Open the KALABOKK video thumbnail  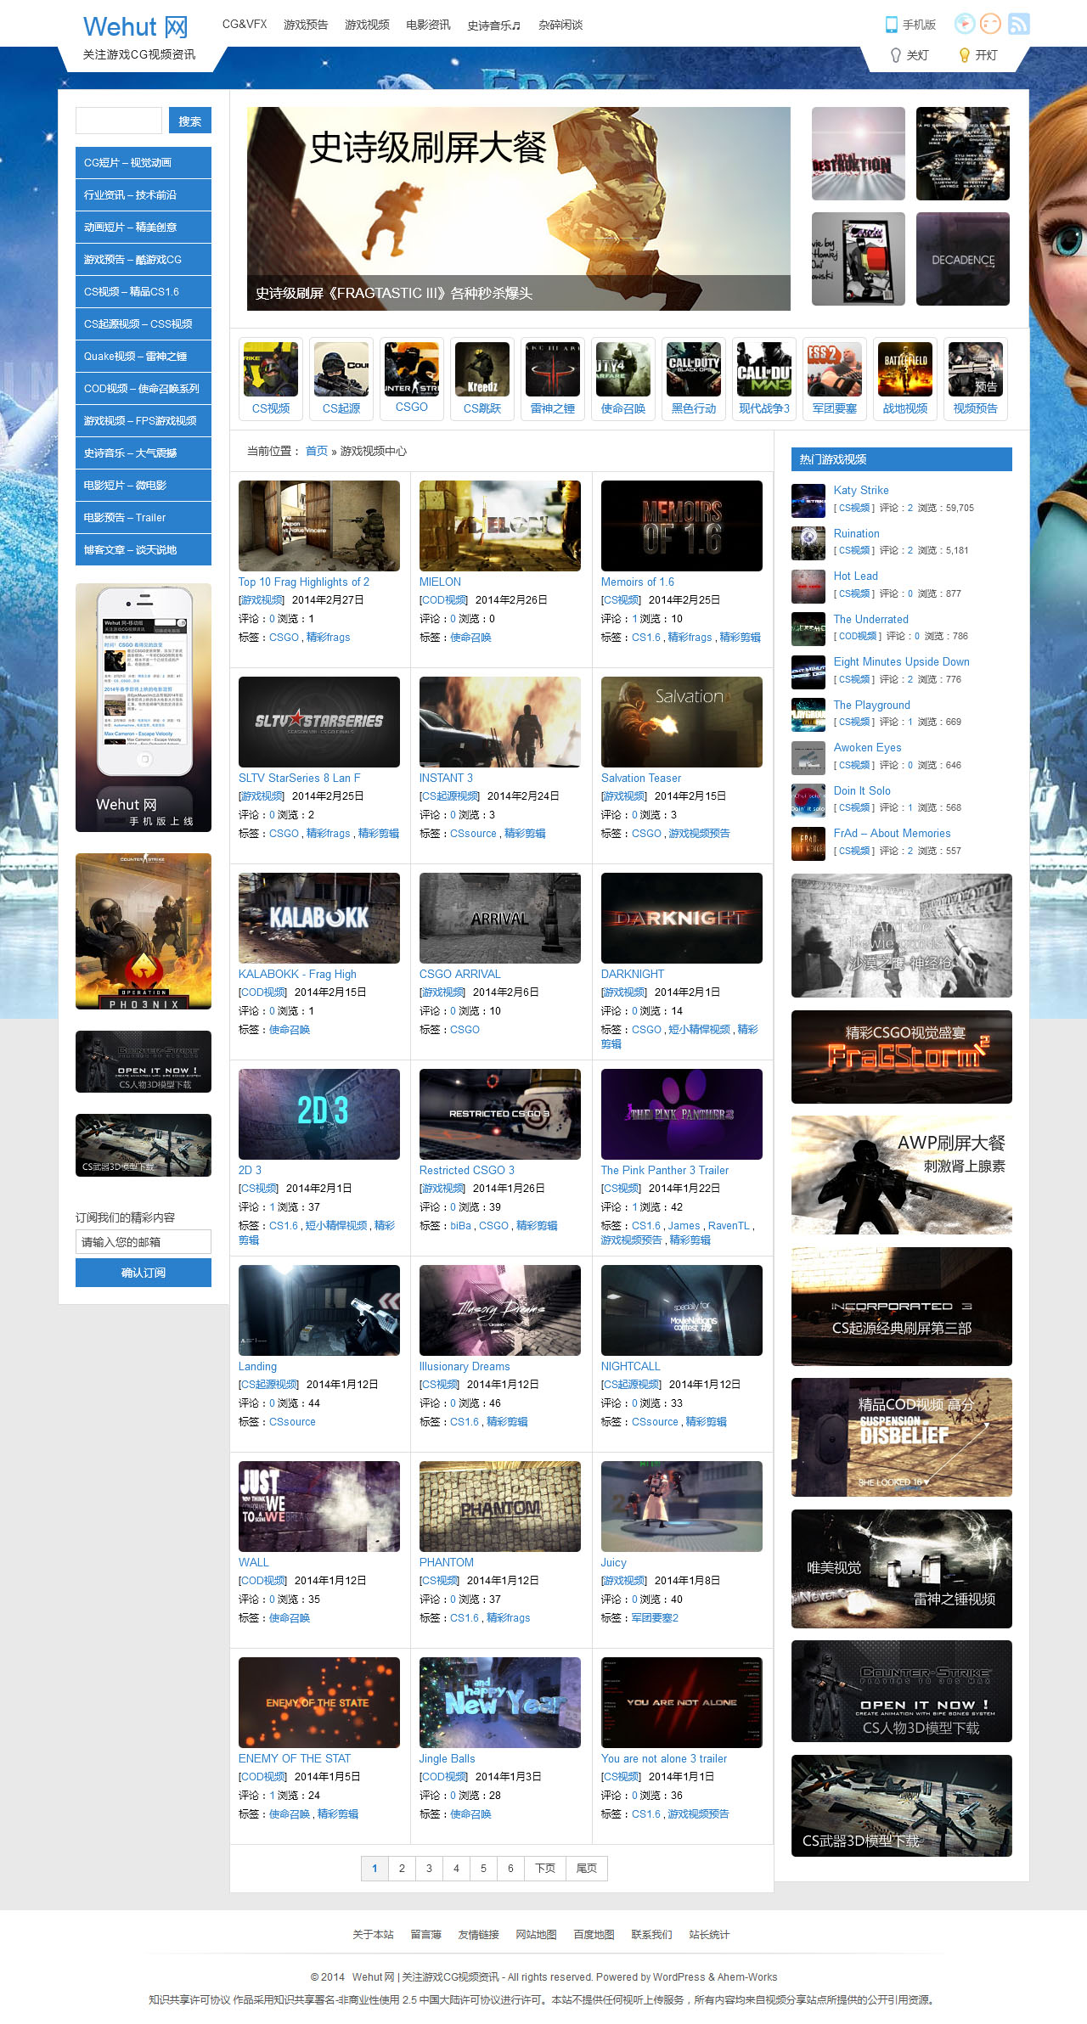[x=319, y=918]
